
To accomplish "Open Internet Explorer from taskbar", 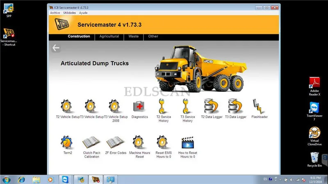I will pyautogui.click(x=22, y=179).
